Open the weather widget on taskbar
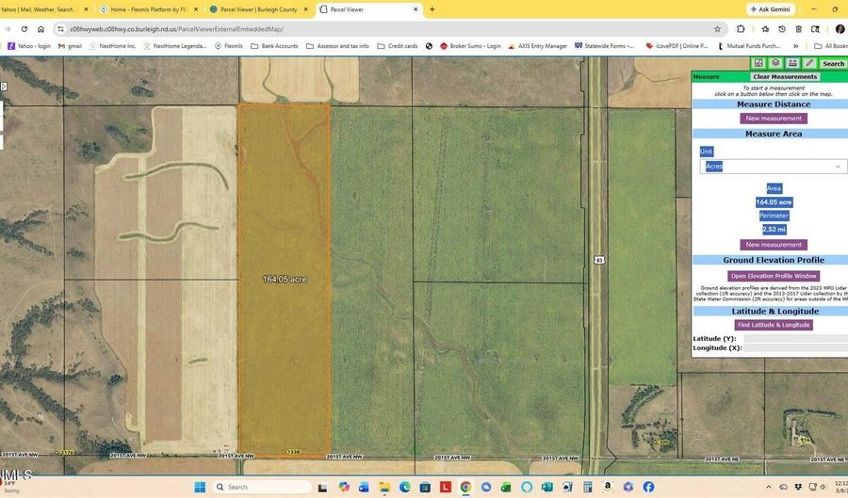This screenshot has width=848, height=498. pyautogui.click(x=10, y=486)
